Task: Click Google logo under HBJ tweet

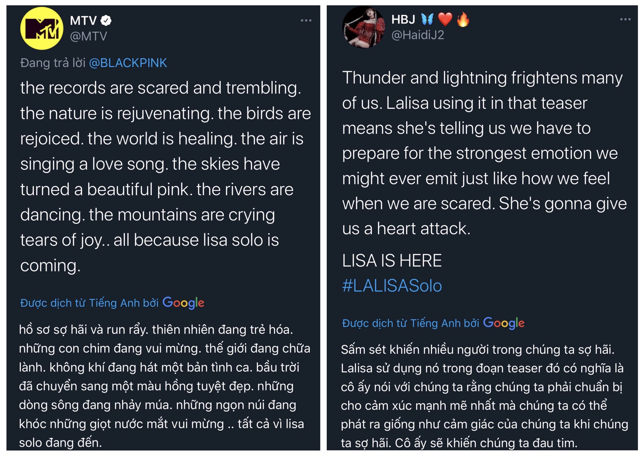Action: click(x=504, y=323)
